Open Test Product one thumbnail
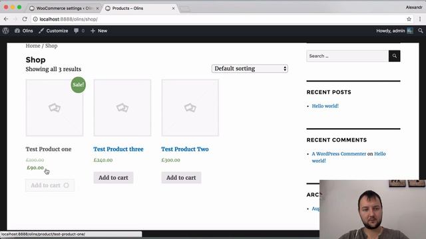 tap(55, 108)
